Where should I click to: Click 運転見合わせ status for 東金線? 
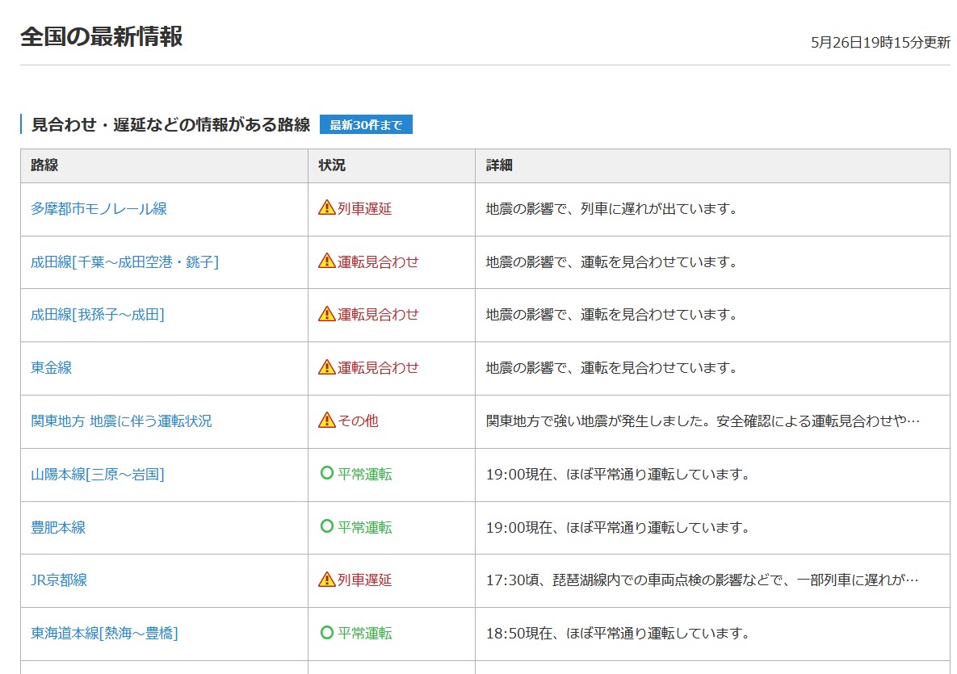pyautogui.click(x=378, y=367)
